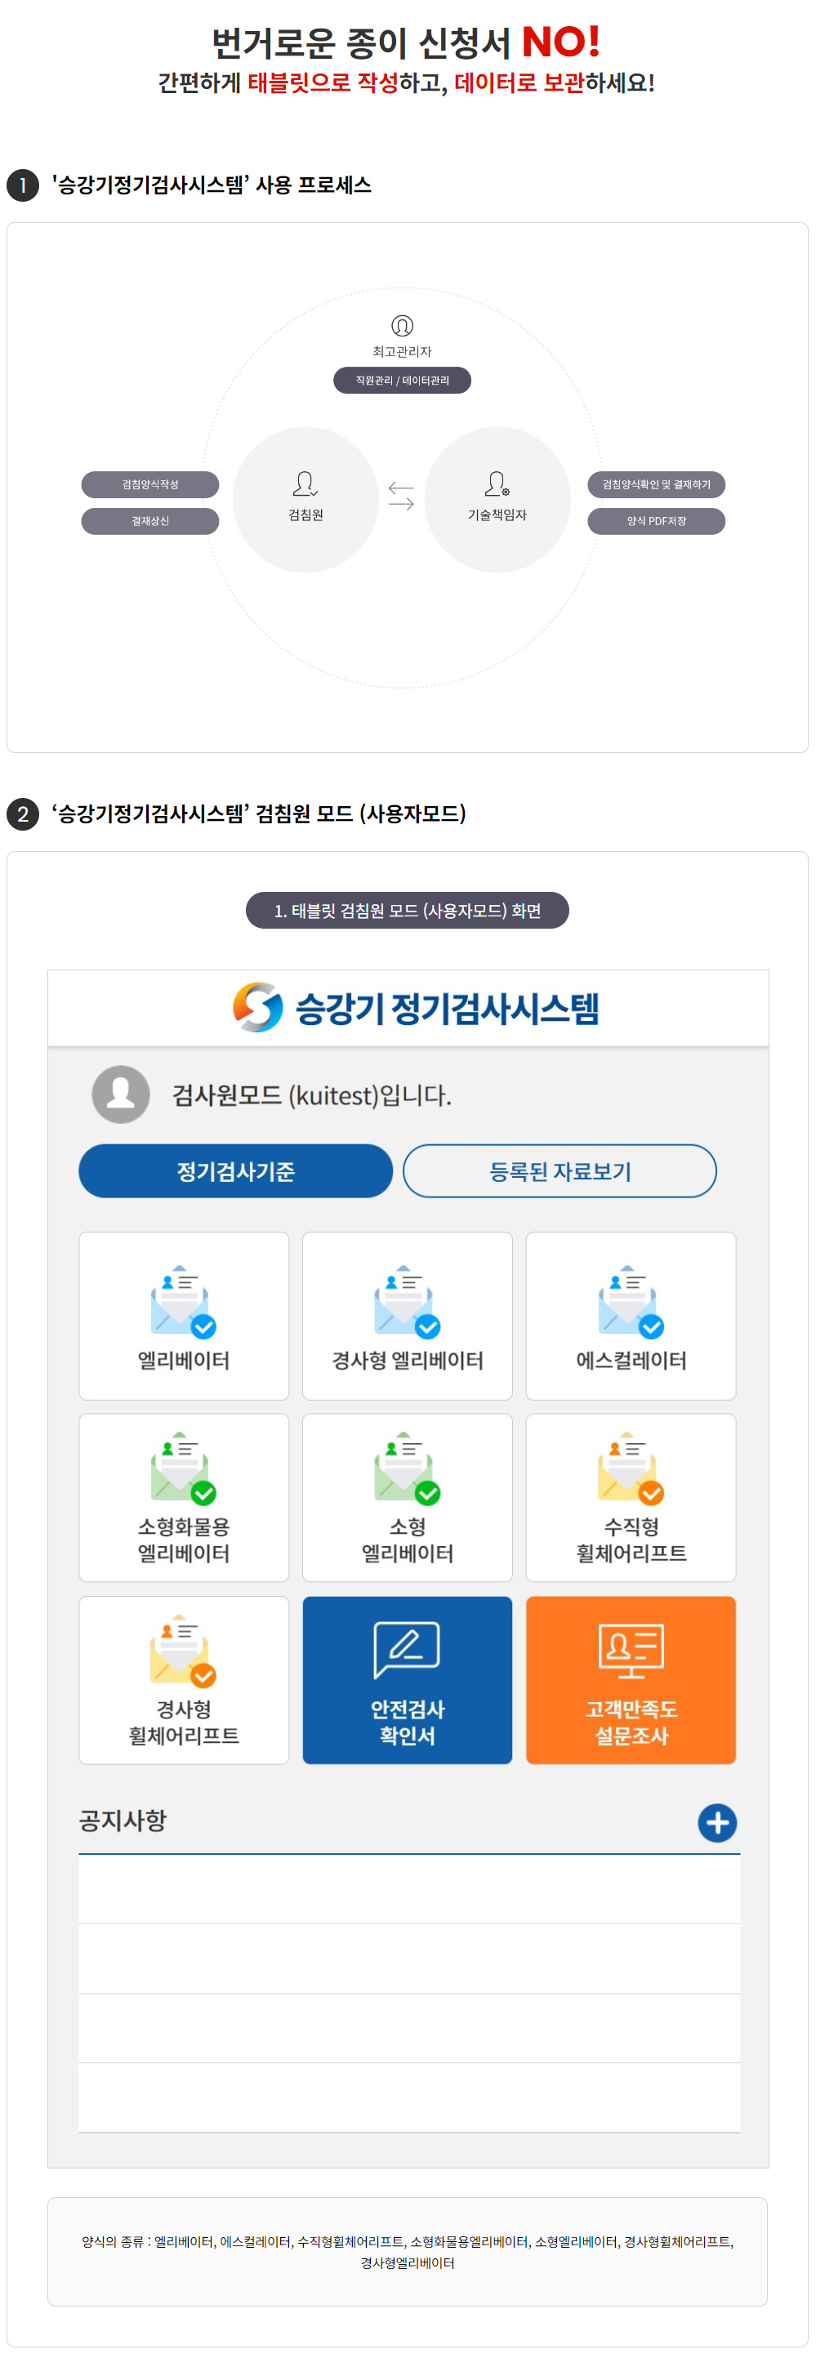Open the 안전검사 확인서 blue tile
The width and height of the screenshot is (816, 2358).
pyautogui.click(x=407, y=1678)
